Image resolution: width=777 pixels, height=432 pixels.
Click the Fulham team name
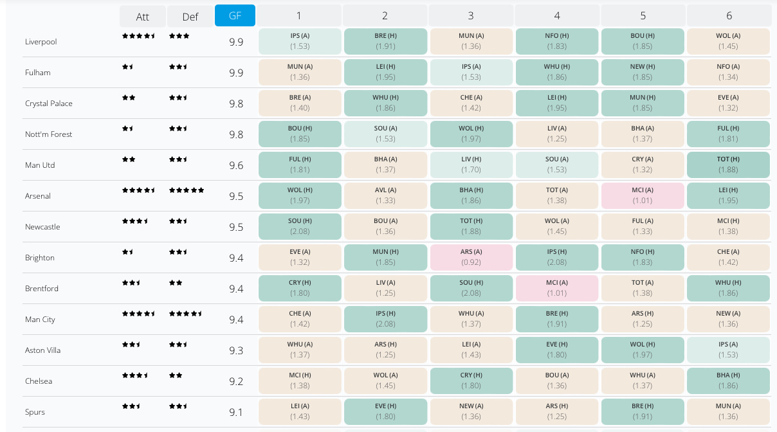38,73
